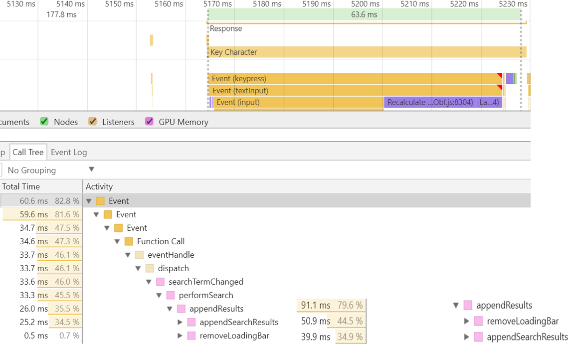Collapse appendResults in the right inset tree
The height and width of the screenshot is (344, 577).
click(455, 306)
